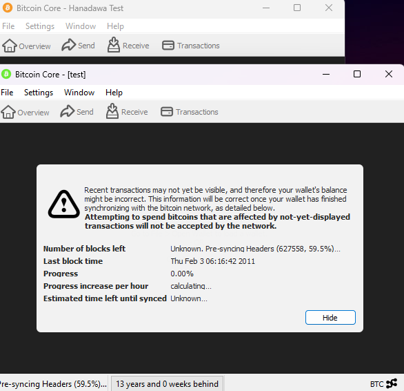Open Help menu in Hanadawa Test window
Viewport: 404px width, 391px height.
coord(115,26)
